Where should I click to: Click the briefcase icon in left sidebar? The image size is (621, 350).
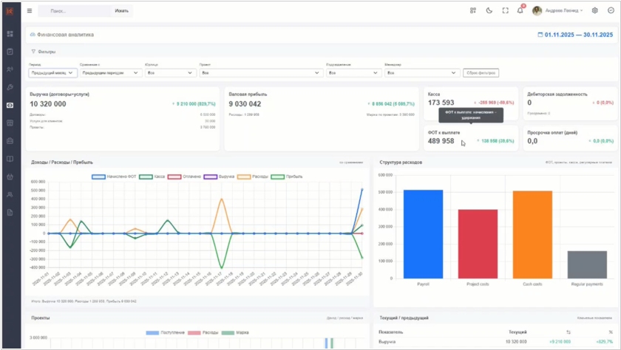tap(10, 140)
